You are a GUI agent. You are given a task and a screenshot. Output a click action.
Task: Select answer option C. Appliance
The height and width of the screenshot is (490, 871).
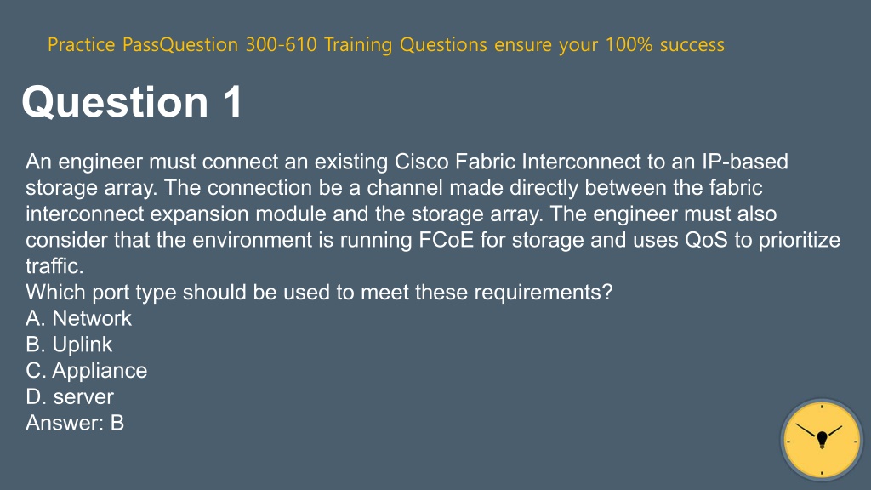click(x=86, y=371)
